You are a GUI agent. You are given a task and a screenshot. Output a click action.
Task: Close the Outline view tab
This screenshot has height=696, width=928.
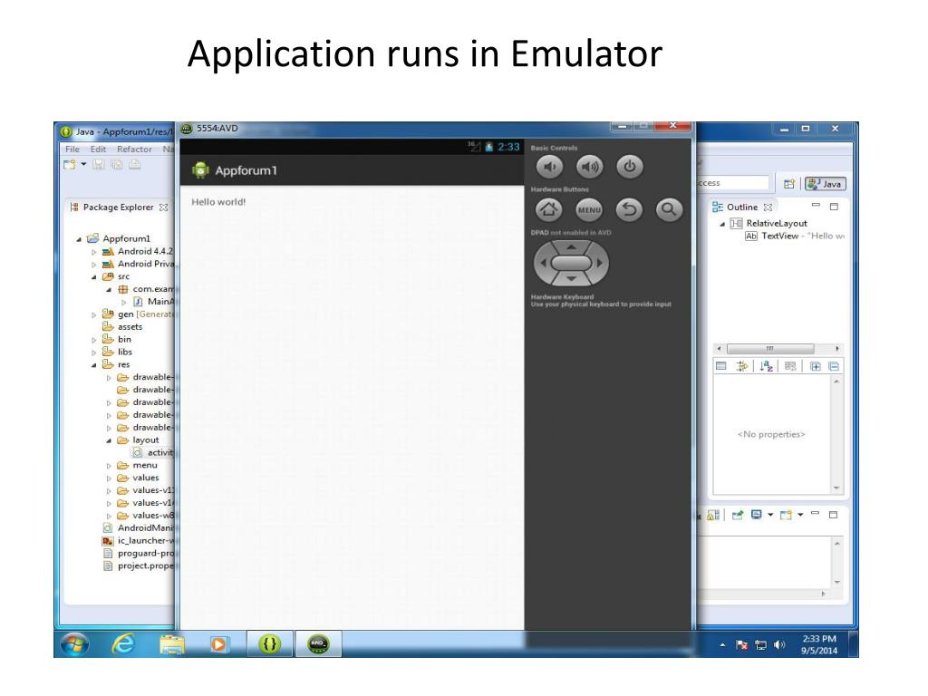pos(768,208)
